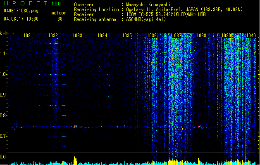The image size is (260, 165).
Task: Click the yellow intensity peak below 1038
Action: (x=199, y=162)
